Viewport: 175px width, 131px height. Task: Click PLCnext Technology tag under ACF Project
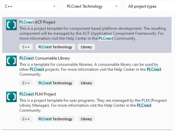tap(55, 47)
